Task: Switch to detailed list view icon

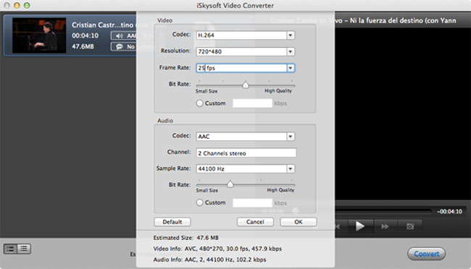Action: (24, 249)
